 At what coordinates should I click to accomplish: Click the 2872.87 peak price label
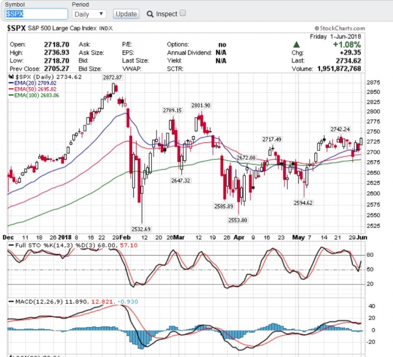[x=112, y=77]
